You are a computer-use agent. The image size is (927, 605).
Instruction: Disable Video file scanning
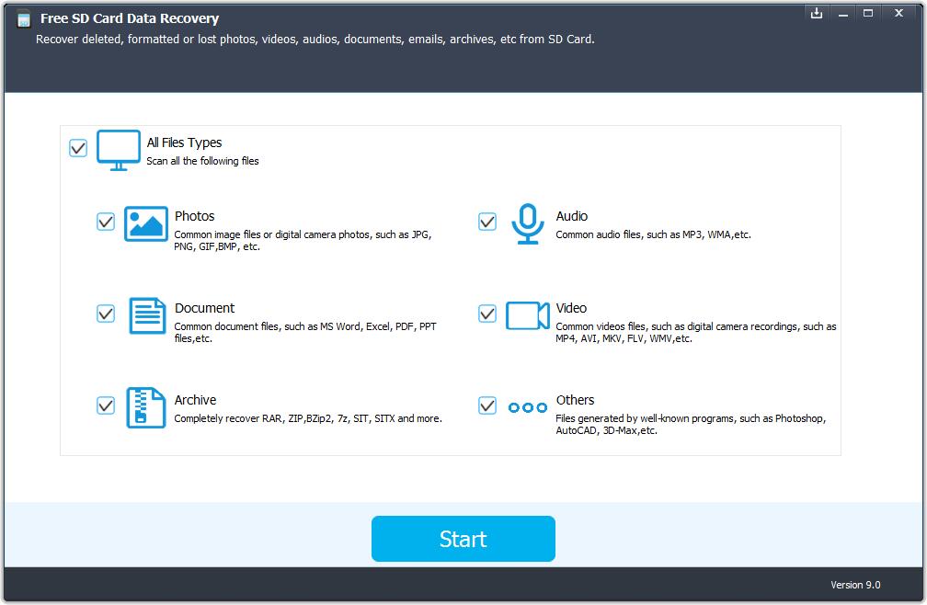486,314
